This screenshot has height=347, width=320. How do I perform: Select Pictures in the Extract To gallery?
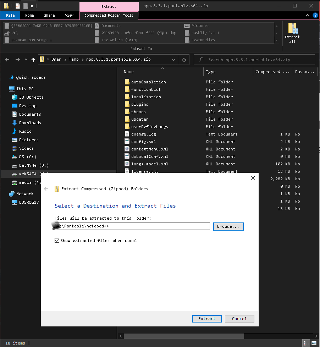197,26
